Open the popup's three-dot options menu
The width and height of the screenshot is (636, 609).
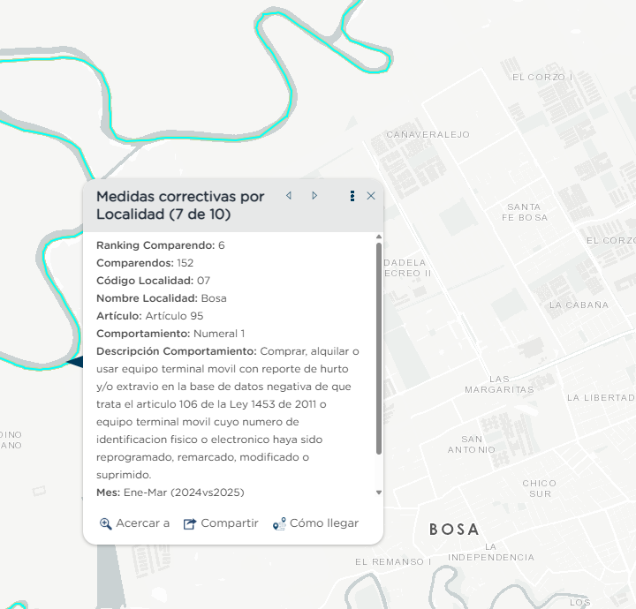pyautogui.click(x=352, y=196)
